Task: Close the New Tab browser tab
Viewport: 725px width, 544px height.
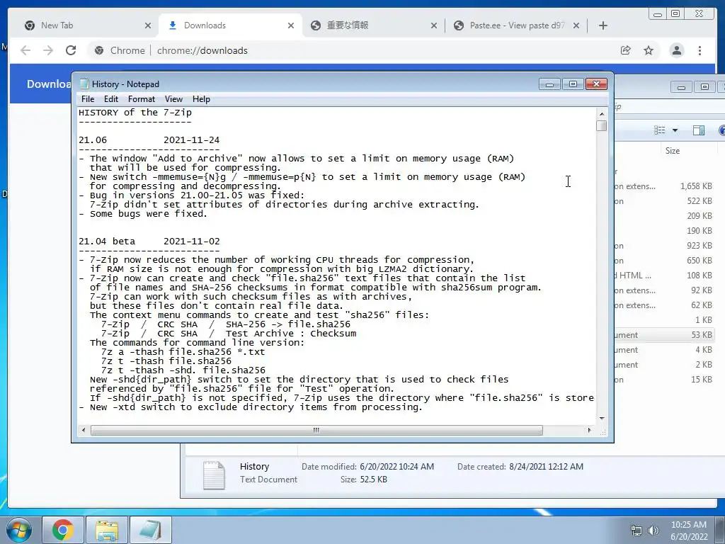Action: (148, 26)
